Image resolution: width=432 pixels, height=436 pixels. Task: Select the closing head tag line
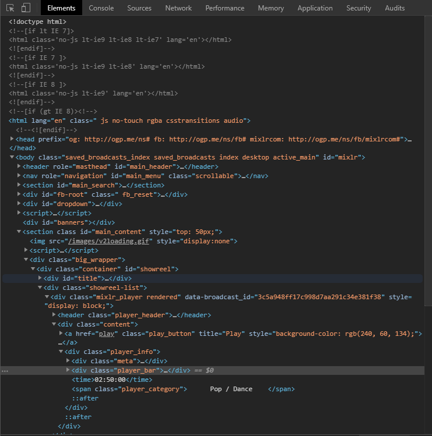coord(23,148)
